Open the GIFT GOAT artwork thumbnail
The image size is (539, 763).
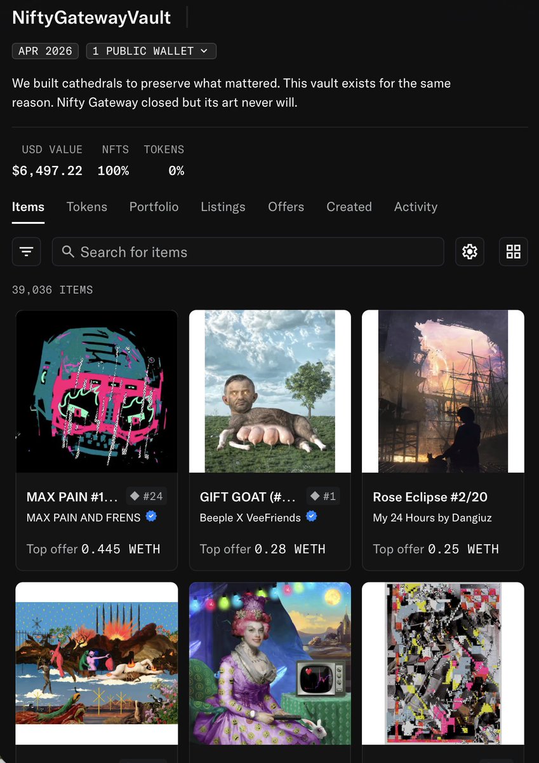[270, 391]
